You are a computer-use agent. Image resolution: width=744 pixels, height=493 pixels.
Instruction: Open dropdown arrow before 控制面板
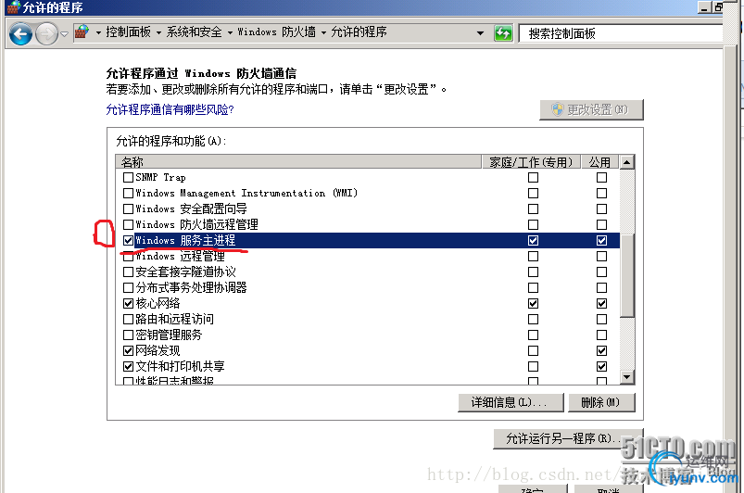point(99,32)
